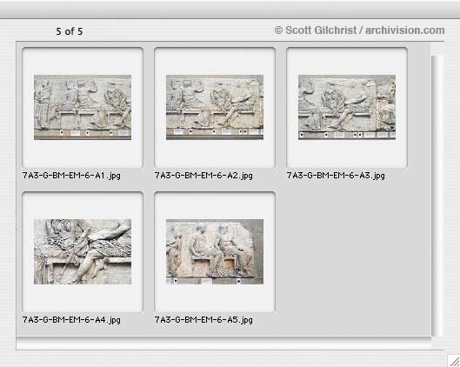Open thumbnail image 7A3-G-BM-EM-6-A1
Image resolution: width=460 pixels, height=367 pixels.
pos(83,107)
